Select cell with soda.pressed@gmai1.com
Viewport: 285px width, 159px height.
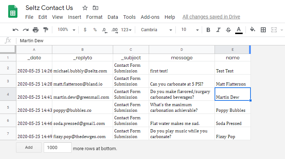[83, 120]
